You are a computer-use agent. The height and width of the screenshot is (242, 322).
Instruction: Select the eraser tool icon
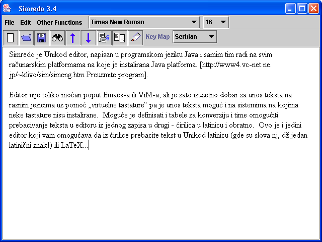pos(135,37)
